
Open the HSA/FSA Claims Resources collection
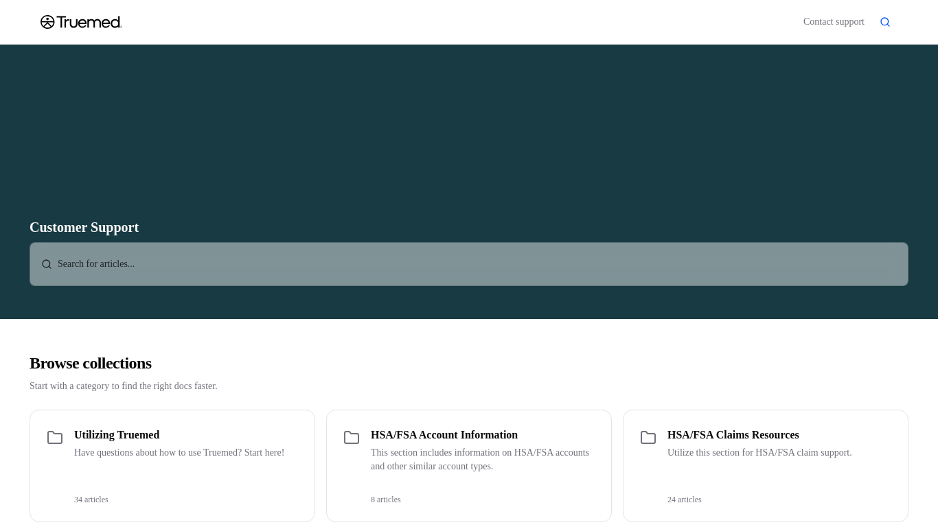[766, 466]
